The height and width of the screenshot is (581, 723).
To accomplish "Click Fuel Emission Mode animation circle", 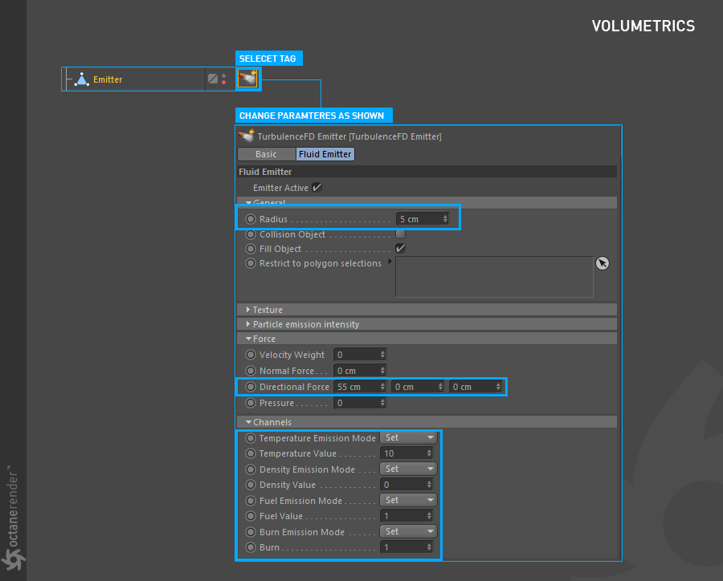I will tap(251, 501).
